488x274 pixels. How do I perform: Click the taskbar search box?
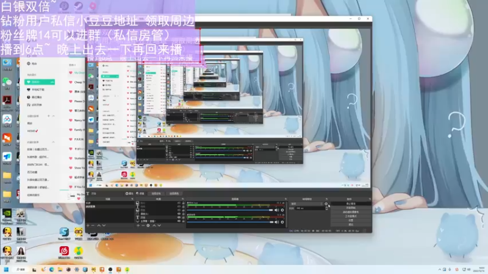[x=21, y=269]
